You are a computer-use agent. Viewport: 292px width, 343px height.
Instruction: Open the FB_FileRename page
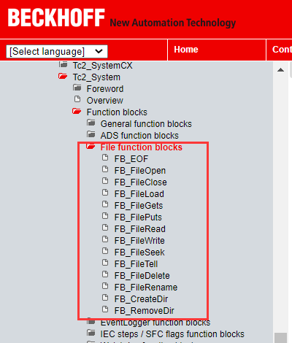(146, 288)
